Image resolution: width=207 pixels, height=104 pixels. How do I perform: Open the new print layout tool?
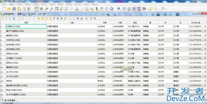[x=19, y=9]
